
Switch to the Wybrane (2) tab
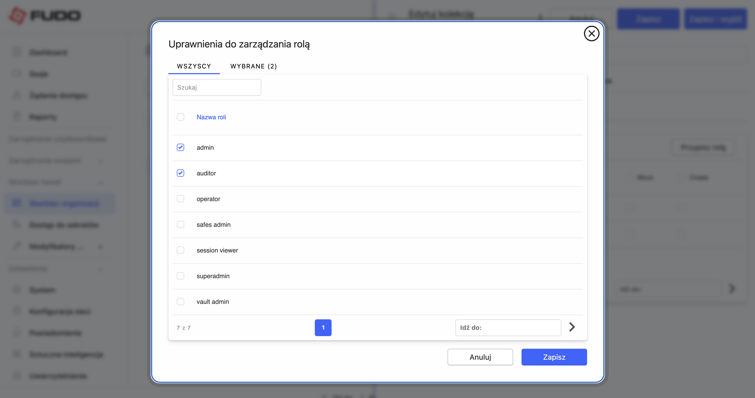pyautogui.click(x=253, y=66)
